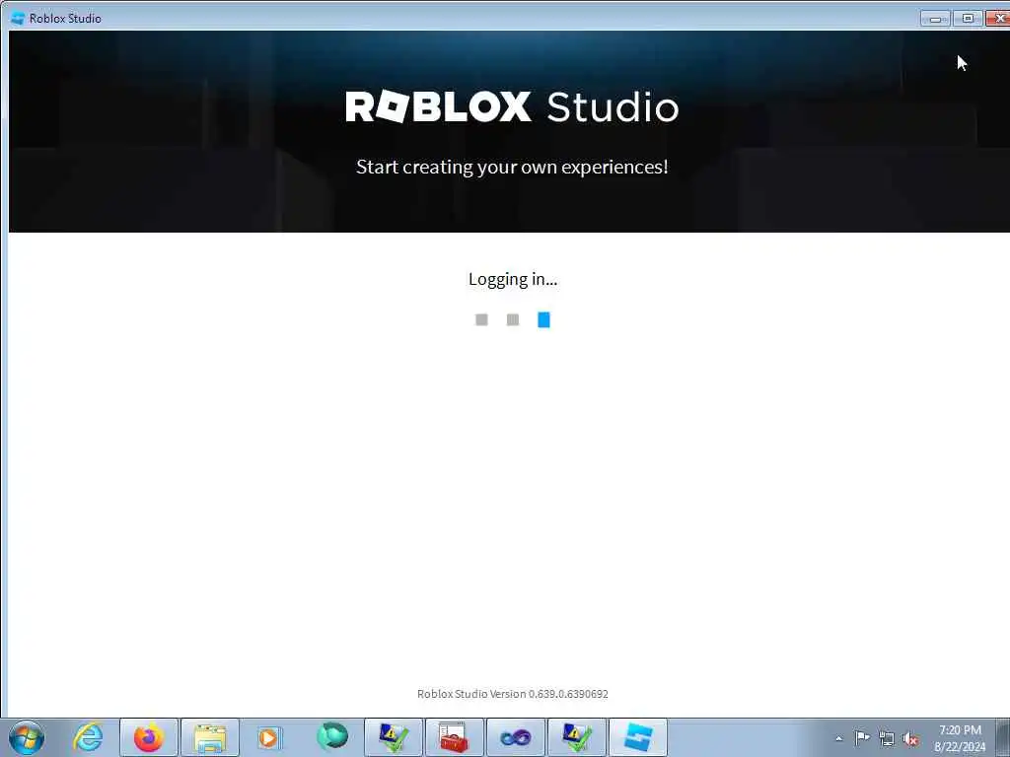The height and width of the screenshot is (757, 1010).
Task: Show hidden system tray icons arrow
Action: point(838,738)
